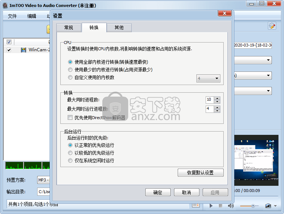Click the 应用 button

215,192
